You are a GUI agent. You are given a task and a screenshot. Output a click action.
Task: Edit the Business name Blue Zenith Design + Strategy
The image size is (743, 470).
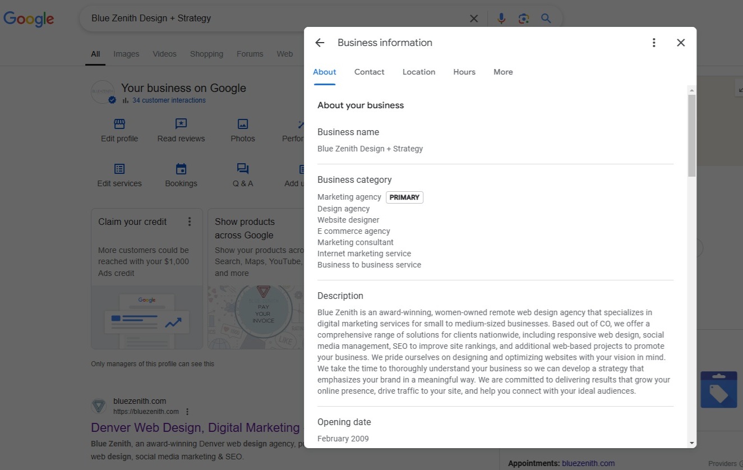click(x=370, y=149)
